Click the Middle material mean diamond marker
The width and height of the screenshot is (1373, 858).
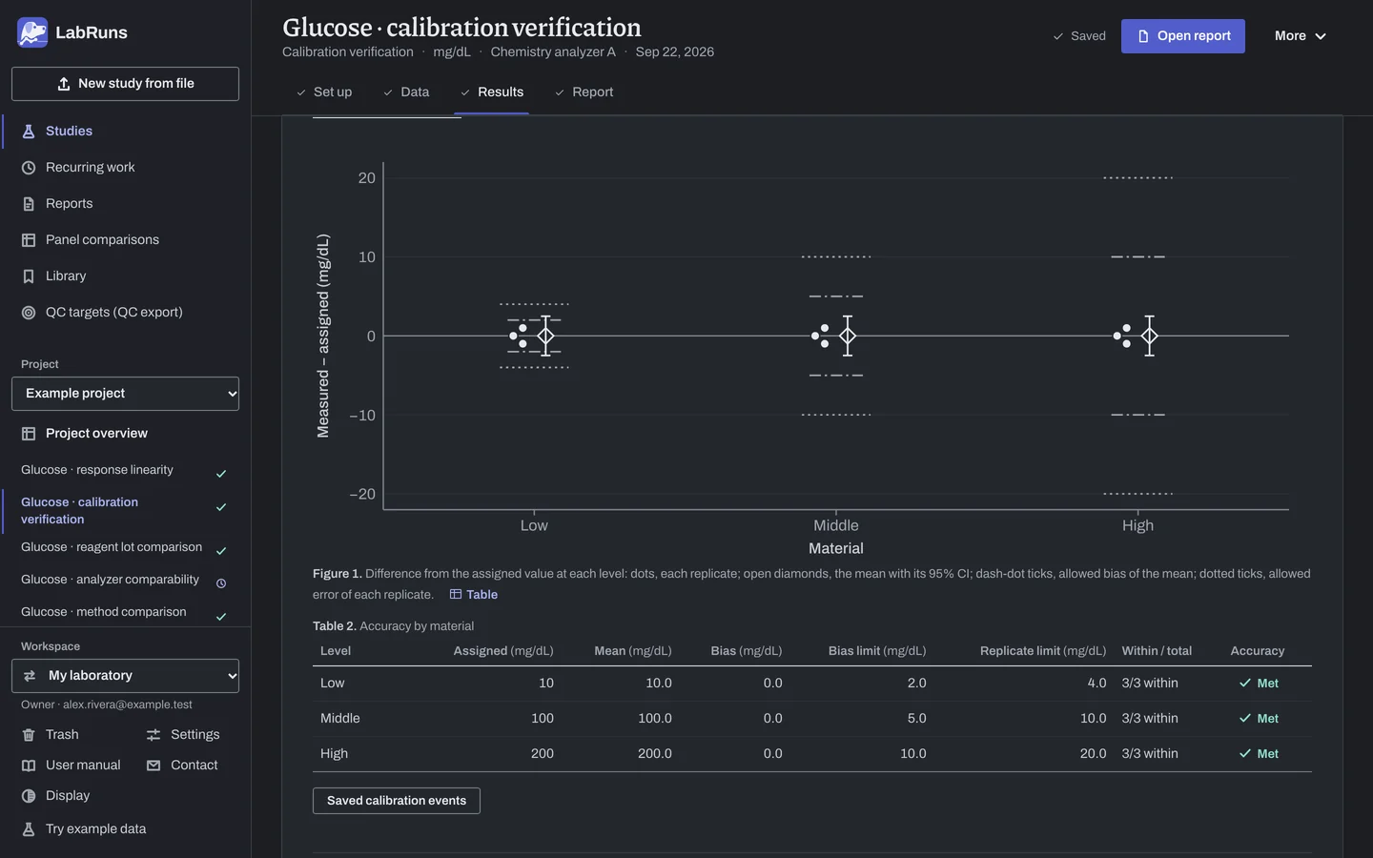(x=848, y=336)
